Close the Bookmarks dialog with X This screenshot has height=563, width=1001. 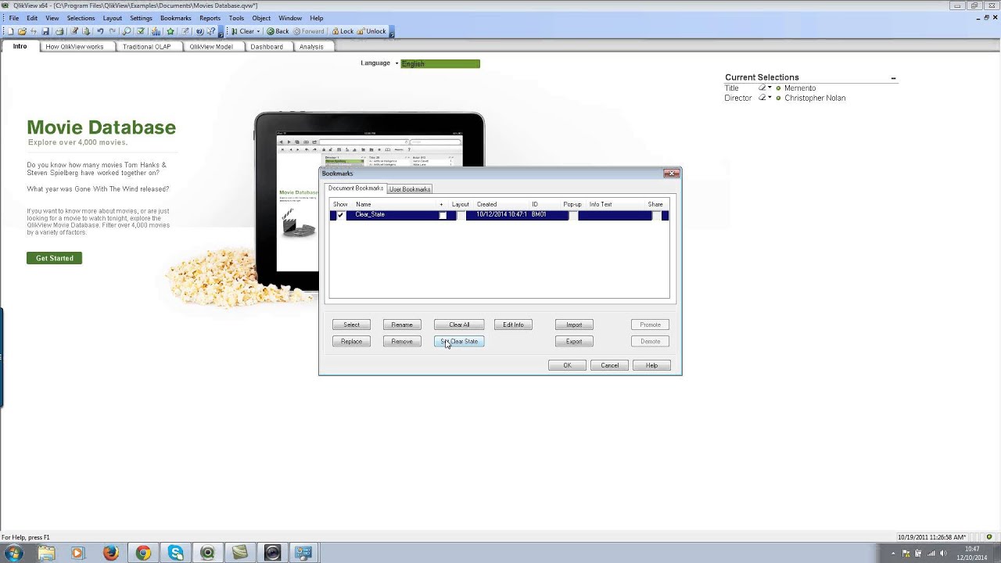click(671, 174)
